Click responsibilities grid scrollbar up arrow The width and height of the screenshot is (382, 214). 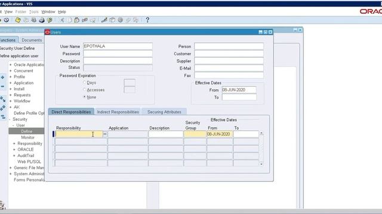pyautogui.click(x=261, y=133)
